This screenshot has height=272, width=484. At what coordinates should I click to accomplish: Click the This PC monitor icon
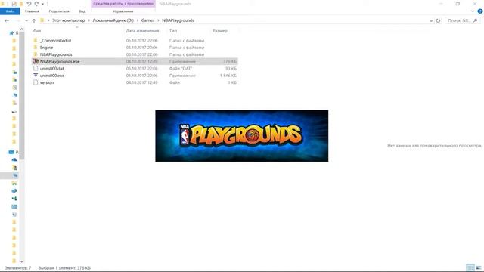coord(11,152)
